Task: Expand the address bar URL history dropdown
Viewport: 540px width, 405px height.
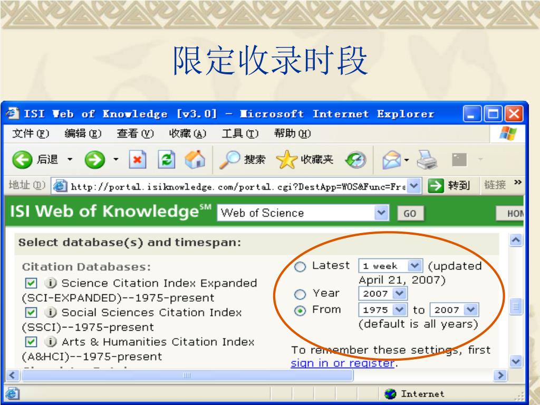Action: pos(414,186)
